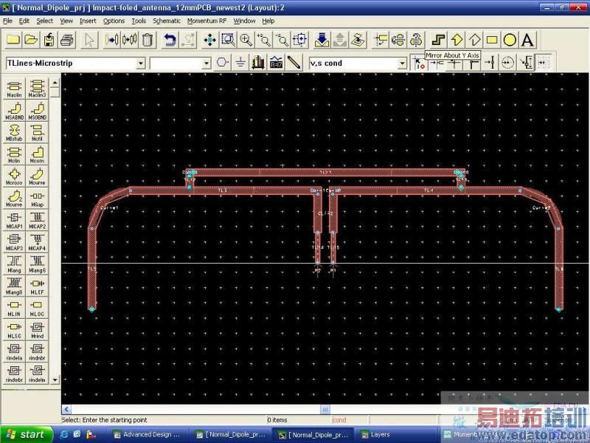Pick the Mcroso cross component
The width and height of the screenshot is (590, 443).
pyautogui.click(x=14, y=176)
